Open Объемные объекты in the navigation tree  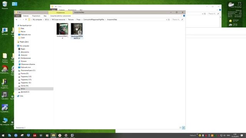coord(28,64)
